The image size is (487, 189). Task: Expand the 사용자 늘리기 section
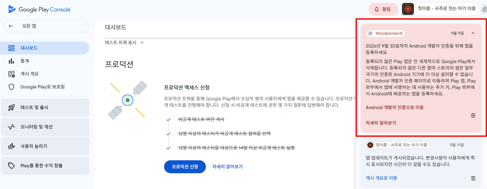pos(45,146)
